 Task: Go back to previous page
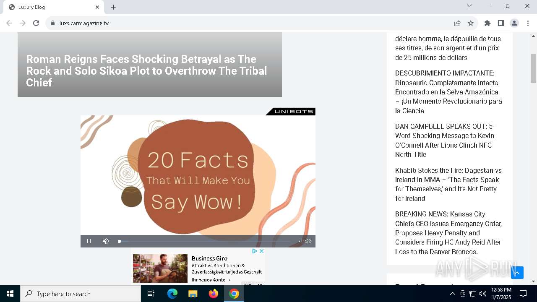point(9,23)
